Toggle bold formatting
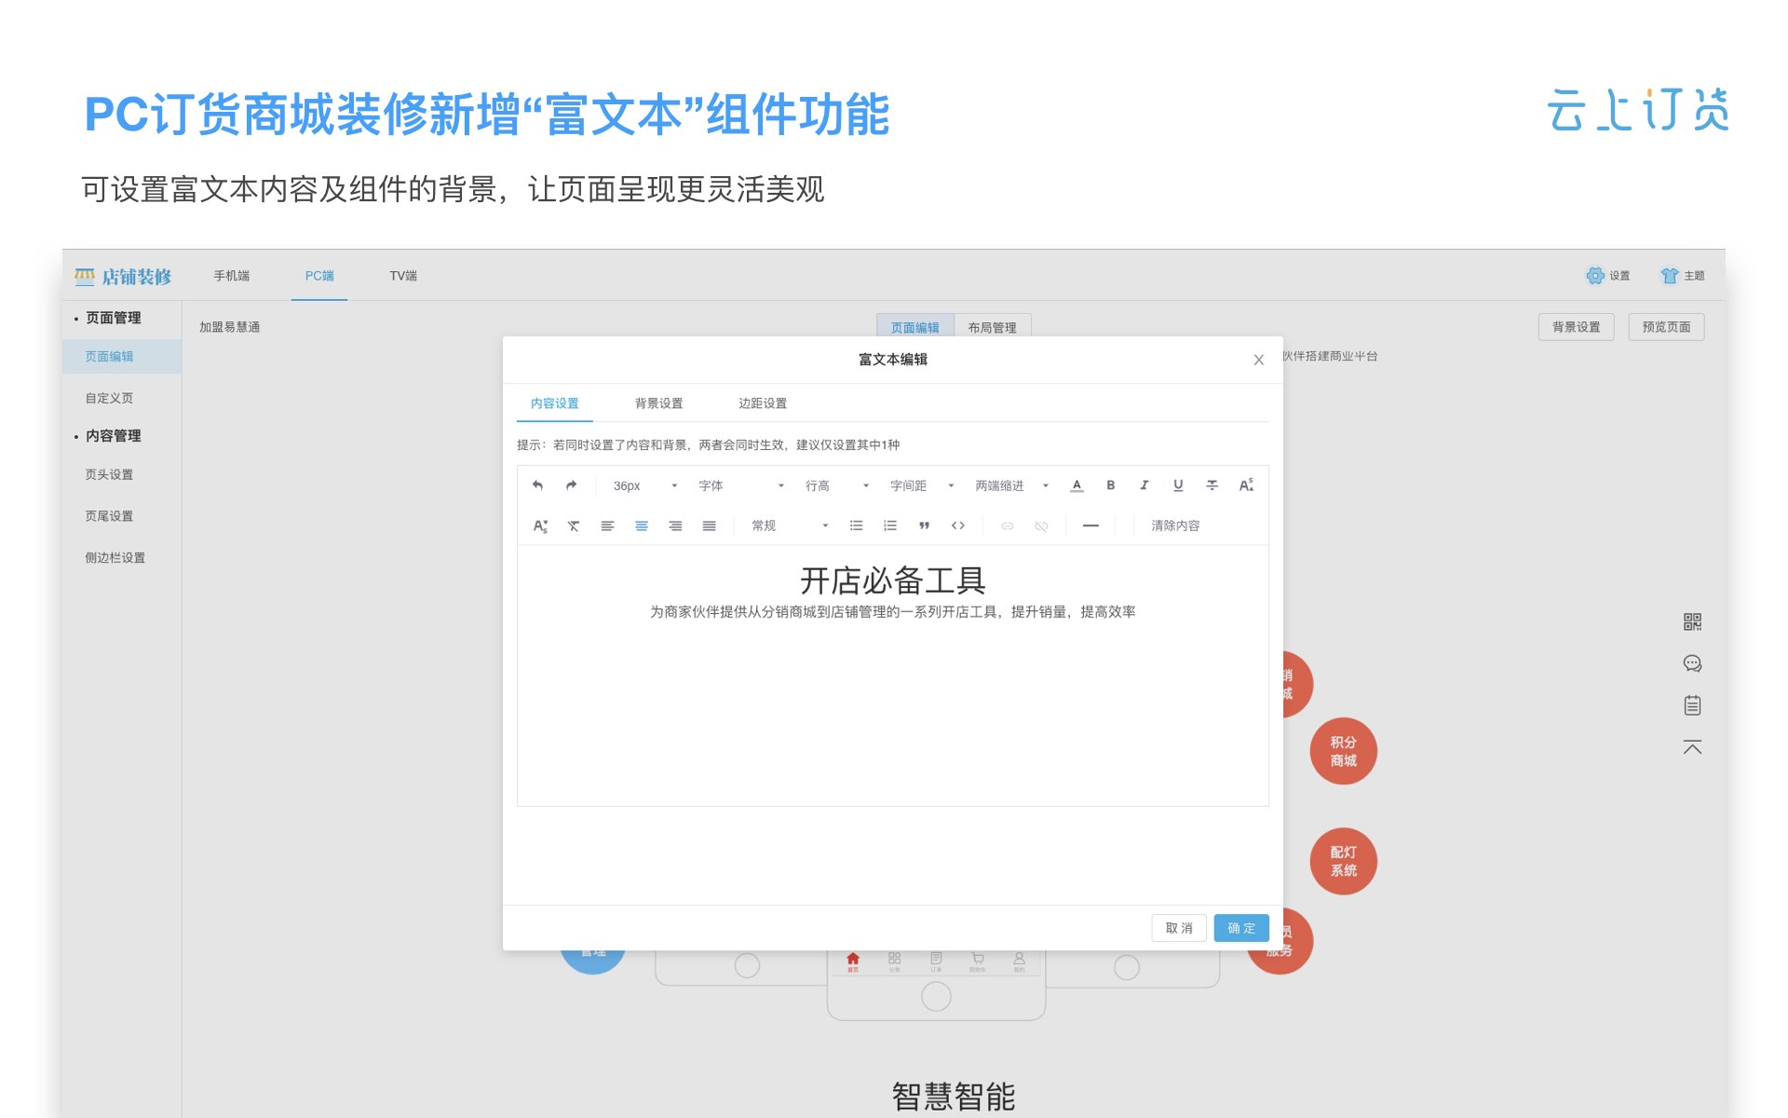Viewport: 1788px width, 1118px height. click(1110, 485)
